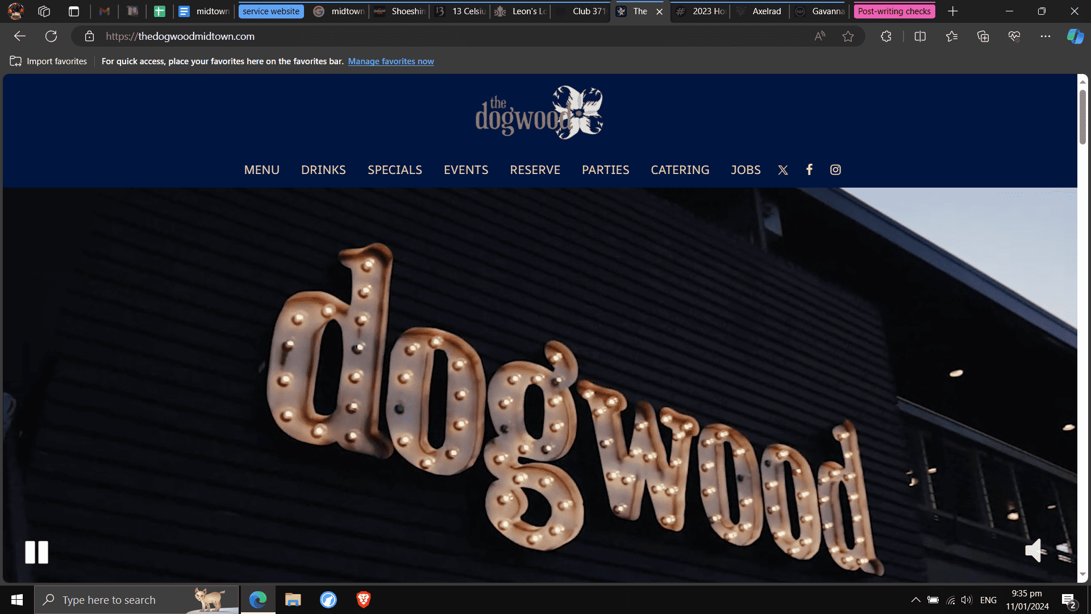View the EVENTS page

point(466,170)
